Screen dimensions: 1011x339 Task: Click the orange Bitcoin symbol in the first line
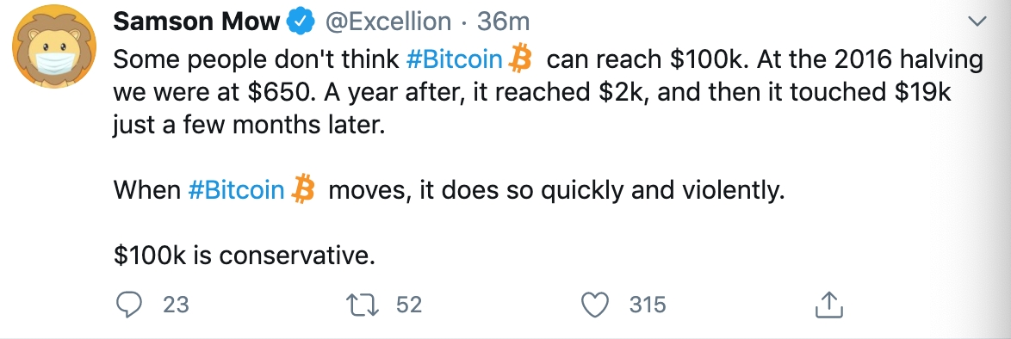[x=519, y=60]
